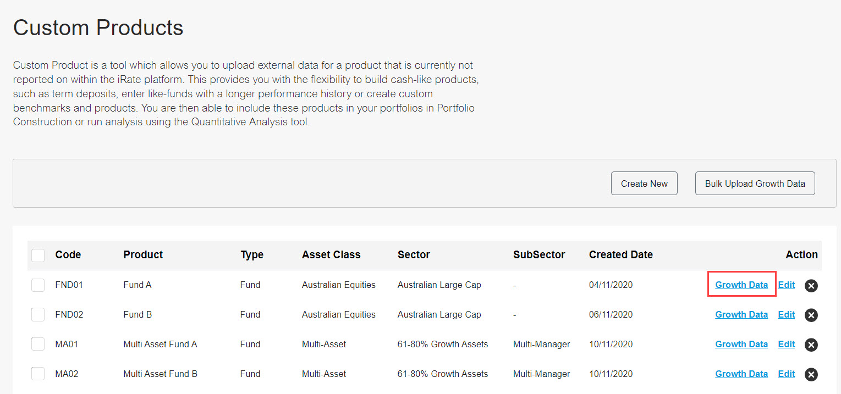Check the box for FND01
This screenshot has width=841, height=394.
38,285
